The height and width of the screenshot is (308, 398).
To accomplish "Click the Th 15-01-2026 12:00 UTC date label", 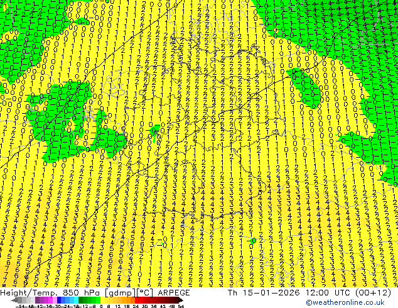I will pyautogui.click(x=309, y=292).
